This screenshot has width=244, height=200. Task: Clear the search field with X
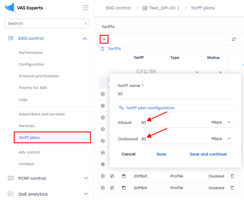click(85, 23)
